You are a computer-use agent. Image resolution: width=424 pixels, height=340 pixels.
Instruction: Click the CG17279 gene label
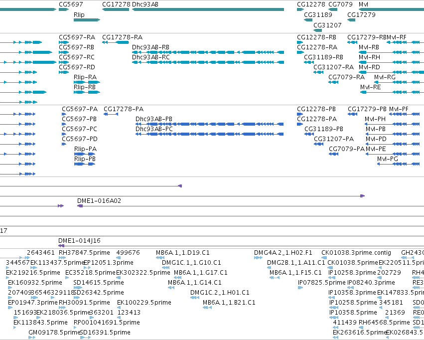click(361, 14)
